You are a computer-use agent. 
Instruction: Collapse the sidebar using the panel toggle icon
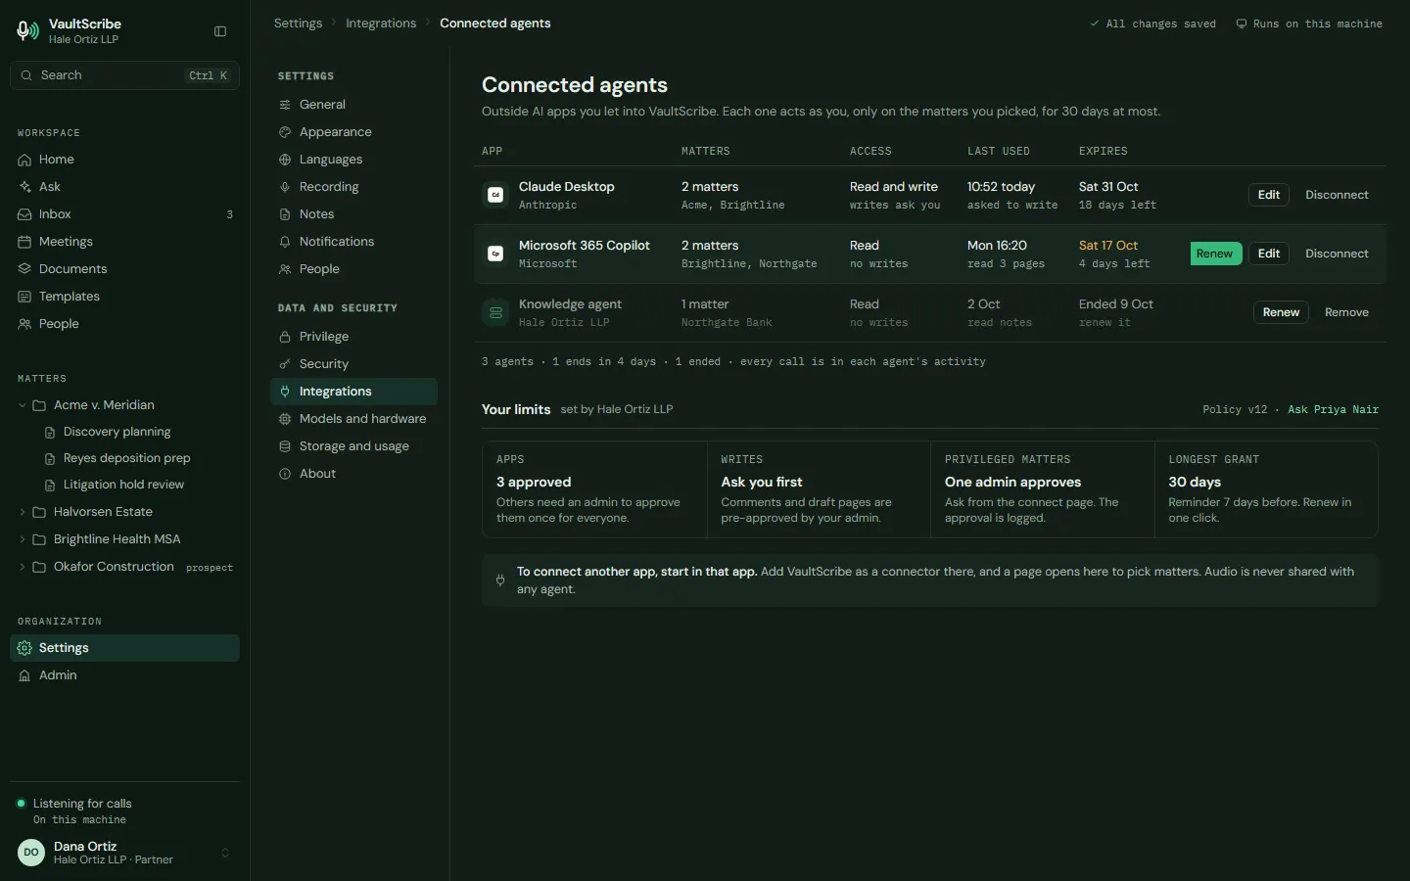[220, 31]
